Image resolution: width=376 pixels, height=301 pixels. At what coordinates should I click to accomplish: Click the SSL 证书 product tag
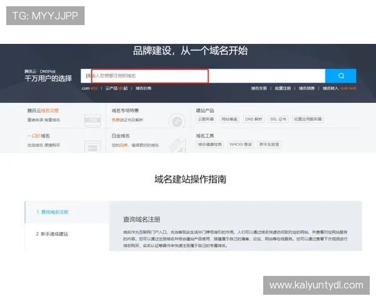pyautogui.click(x=278, y=119)
